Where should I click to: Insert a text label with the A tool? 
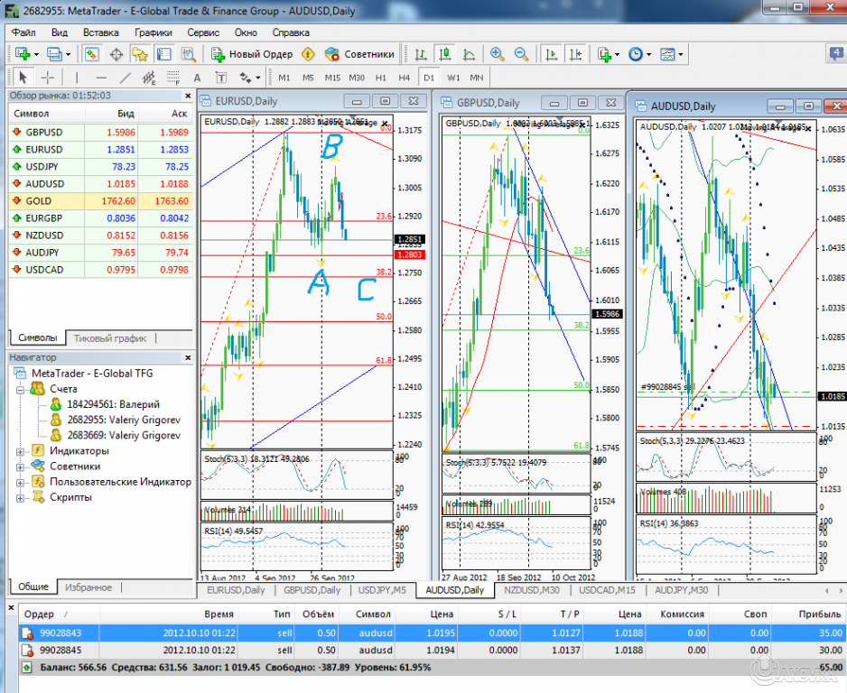point(196,78)
